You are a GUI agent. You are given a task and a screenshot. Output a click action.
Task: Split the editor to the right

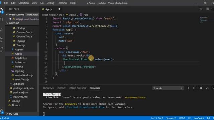pyautogui.click(x=207, y=9)
